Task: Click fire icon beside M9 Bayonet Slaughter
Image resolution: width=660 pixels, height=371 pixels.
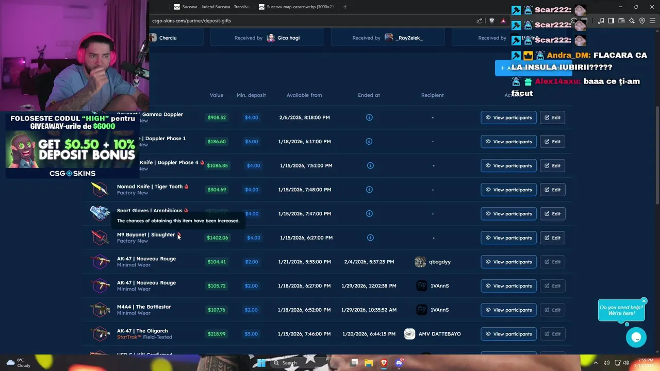Action: [179, 234]
